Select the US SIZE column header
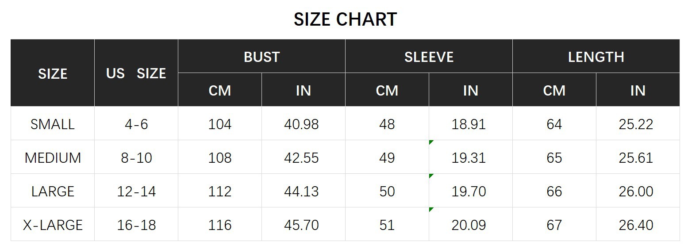 (136, 73)
